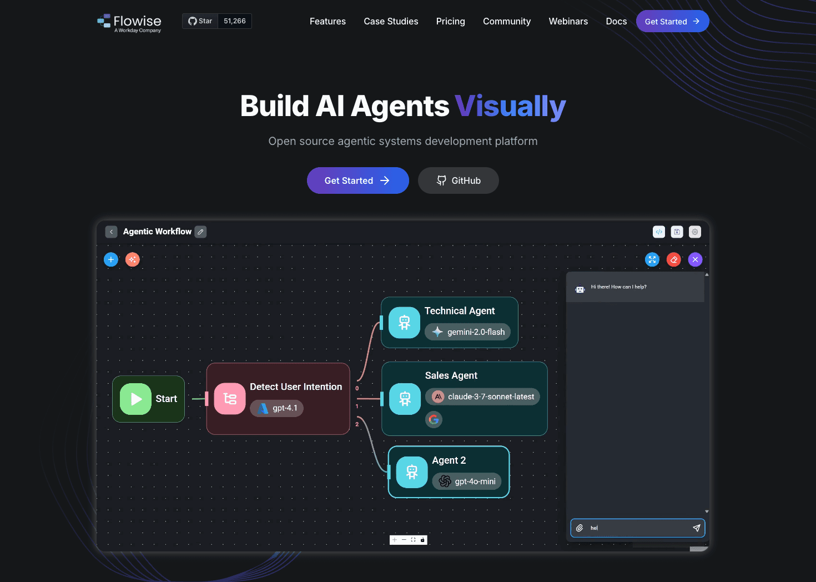
Task: Click the Sales Agent robot icon
Action: (405, 399)
